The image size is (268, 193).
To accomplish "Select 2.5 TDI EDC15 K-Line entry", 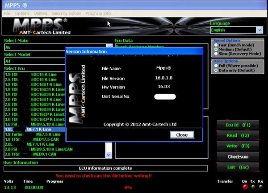I will coord(35,80).
